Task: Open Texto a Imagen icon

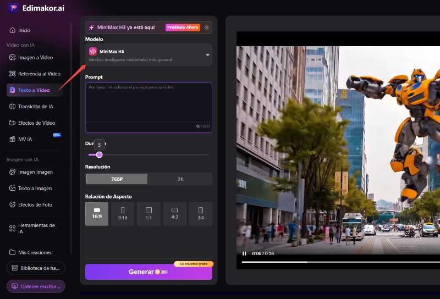Action: click(12, 188)
